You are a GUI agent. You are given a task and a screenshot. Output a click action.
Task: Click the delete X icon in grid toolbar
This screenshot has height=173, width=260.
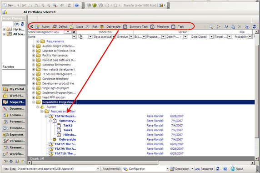[x=240, y=26]
